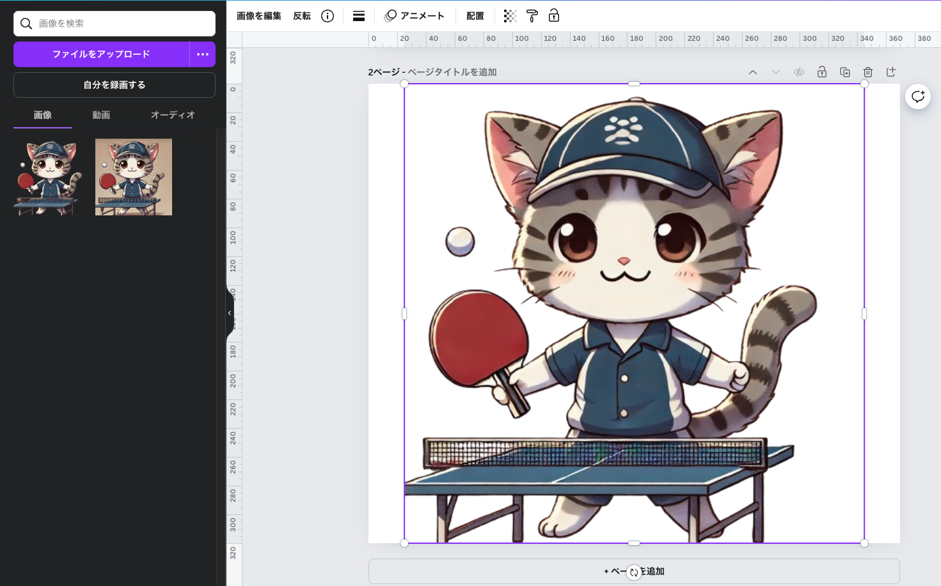Click the top-left corner resize handle
941x586 pixels.
[x=404, y=84]
